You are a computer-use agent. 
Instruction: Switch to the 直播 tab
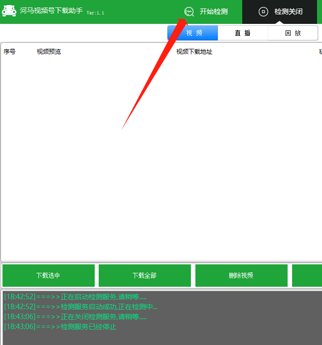[243, 33]
